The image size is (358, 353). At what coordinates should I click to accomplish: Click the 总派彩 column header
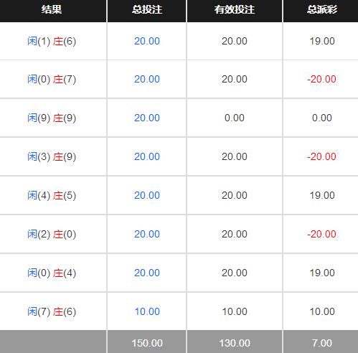pyautogui.click(x=321, y=11)
